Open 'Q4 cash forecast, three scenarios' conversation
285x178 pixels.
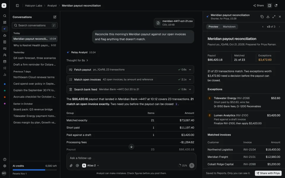(x=35, y=58)
